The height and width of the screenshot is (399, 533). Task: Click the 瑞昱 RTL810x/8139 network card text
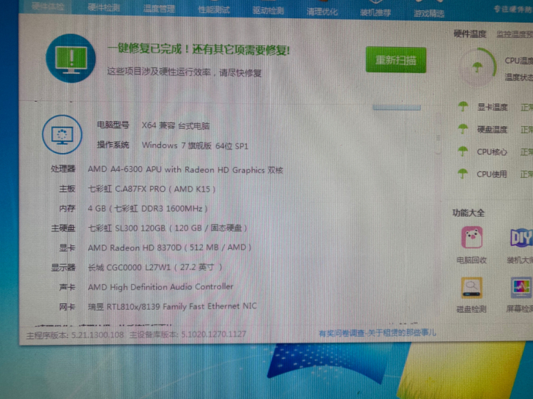coord(172,307)
